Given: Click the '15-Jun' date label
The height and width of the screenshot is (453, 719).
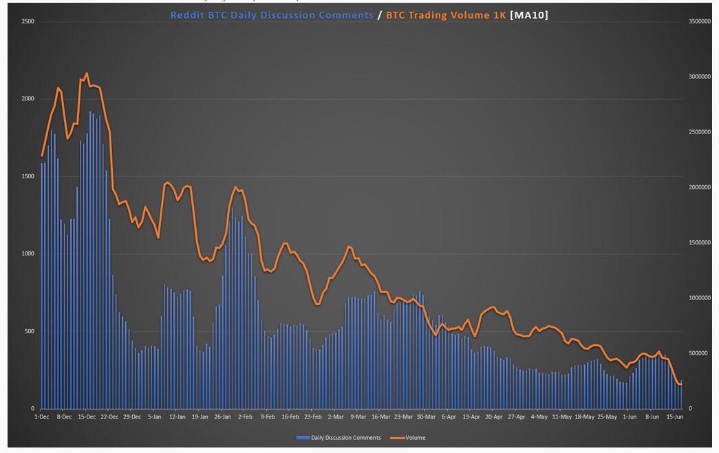Looking at the screenshot, I should point(674,417).
